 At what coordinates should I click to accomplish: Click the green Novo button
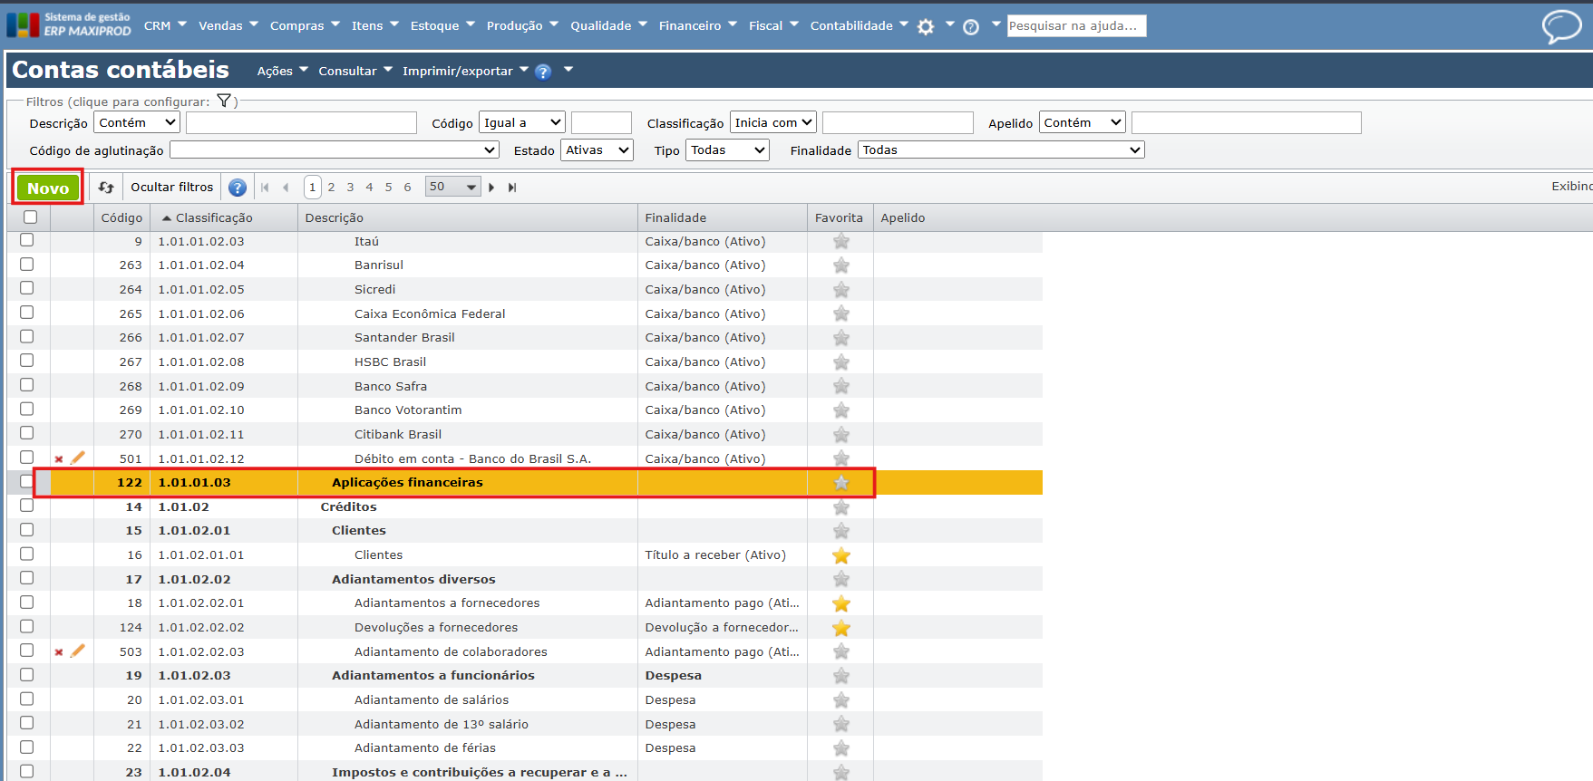coord(48,188)
